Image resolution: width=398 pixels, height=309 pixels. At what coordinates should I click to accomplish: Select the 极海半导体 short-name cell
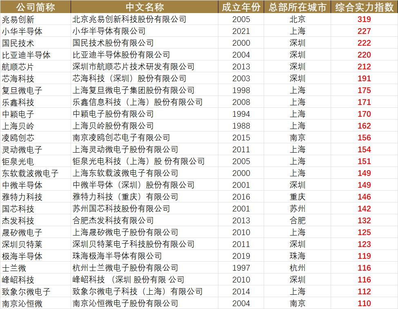click(x=36, y=256)
